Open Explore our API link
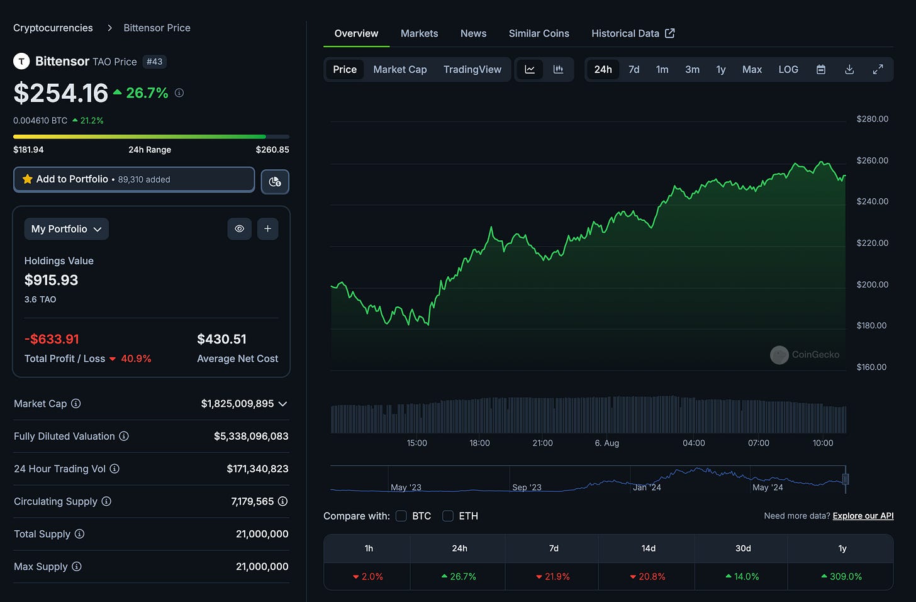The image size is (916, 602). 863,516
